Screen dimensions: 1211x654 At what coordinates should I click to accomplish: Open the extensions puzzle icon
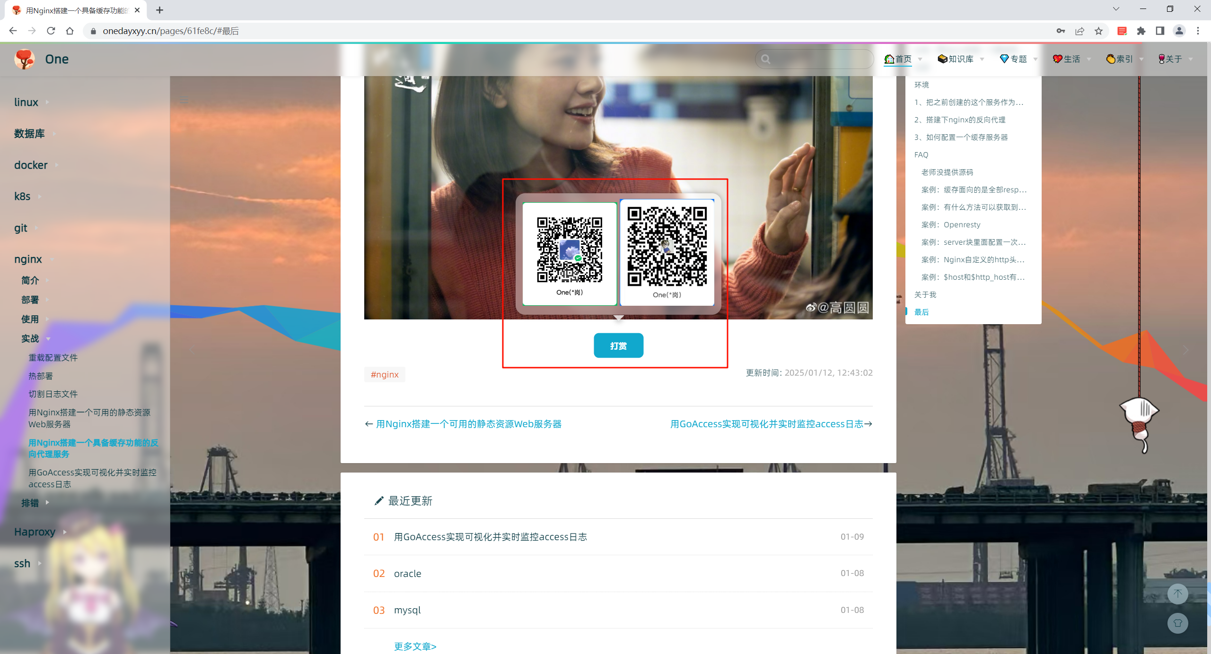(1141, 31)
